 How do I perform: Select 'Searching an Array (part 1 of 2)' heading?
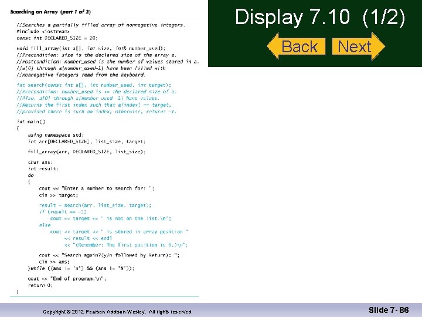[x=50, y=12]
